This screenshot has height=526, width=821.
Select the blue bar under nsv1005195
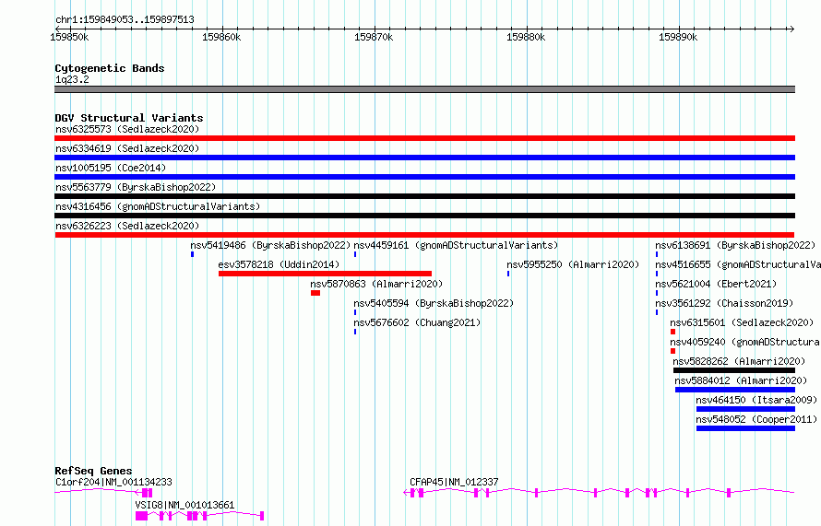[424, 177]
